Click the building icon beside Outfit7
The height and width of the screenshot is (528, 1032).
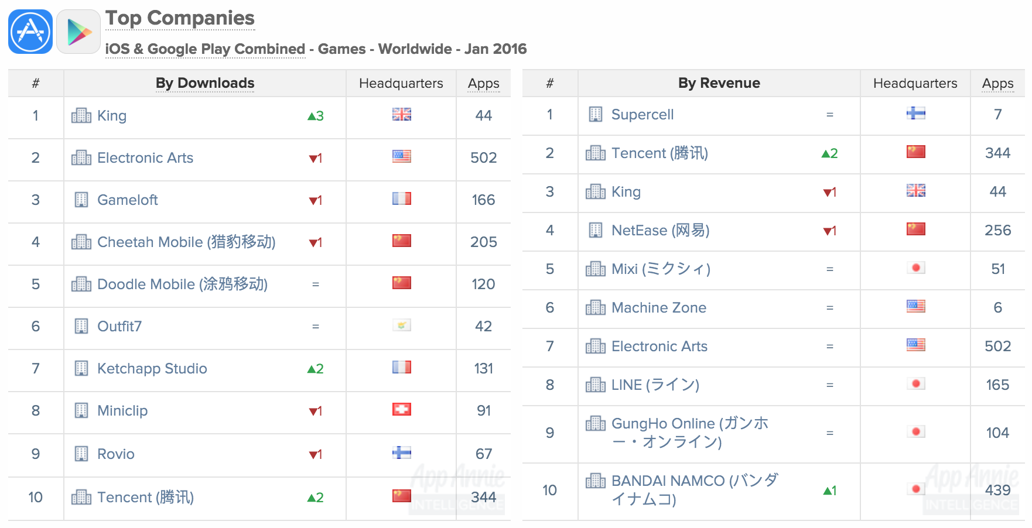pyautogui.click(x=81, y=326)
